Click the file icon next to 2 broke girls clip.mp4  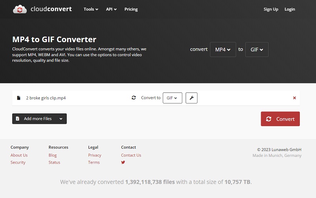(19, 98)
